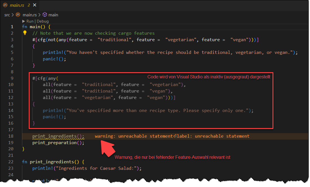Open the src breadcrumb folder

[7, 15]
